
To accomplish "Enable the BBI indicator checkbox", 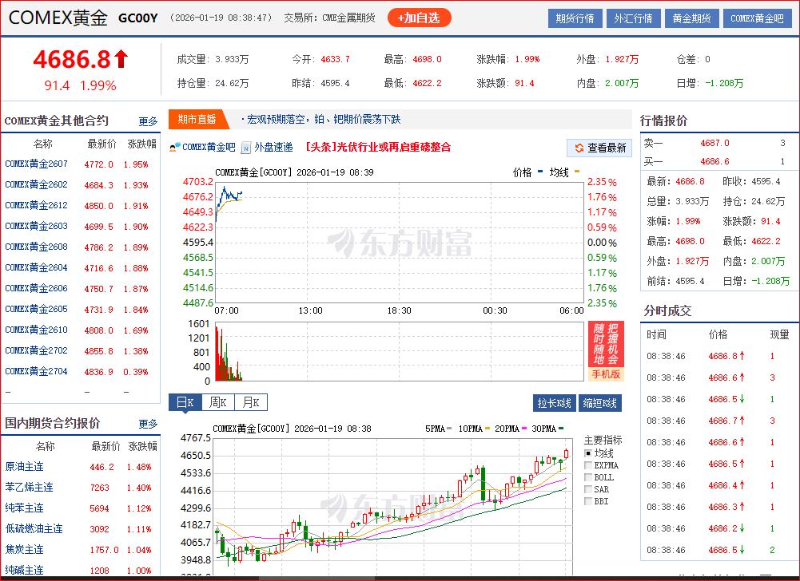I will (587, 501).
